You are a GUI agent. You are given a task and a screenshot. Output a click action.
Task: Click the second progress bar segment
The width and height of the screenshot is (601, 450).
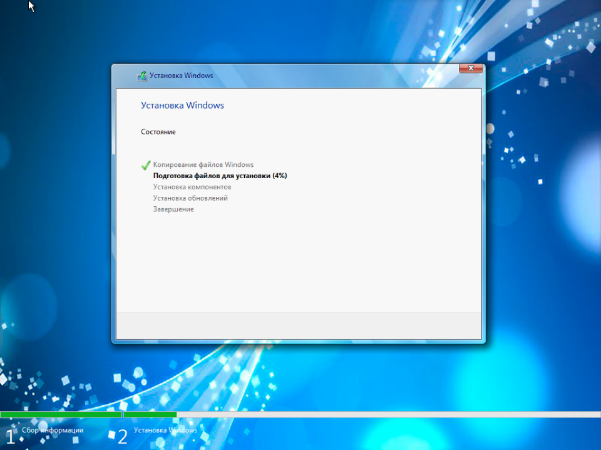pyautogui.click(x=362, y=414)
